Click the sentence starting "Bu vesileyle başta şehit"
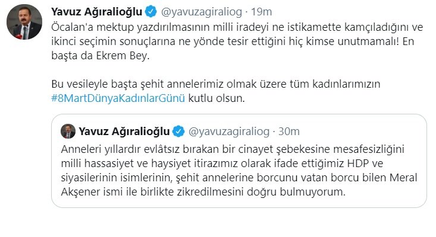 [x=216, y=84]
